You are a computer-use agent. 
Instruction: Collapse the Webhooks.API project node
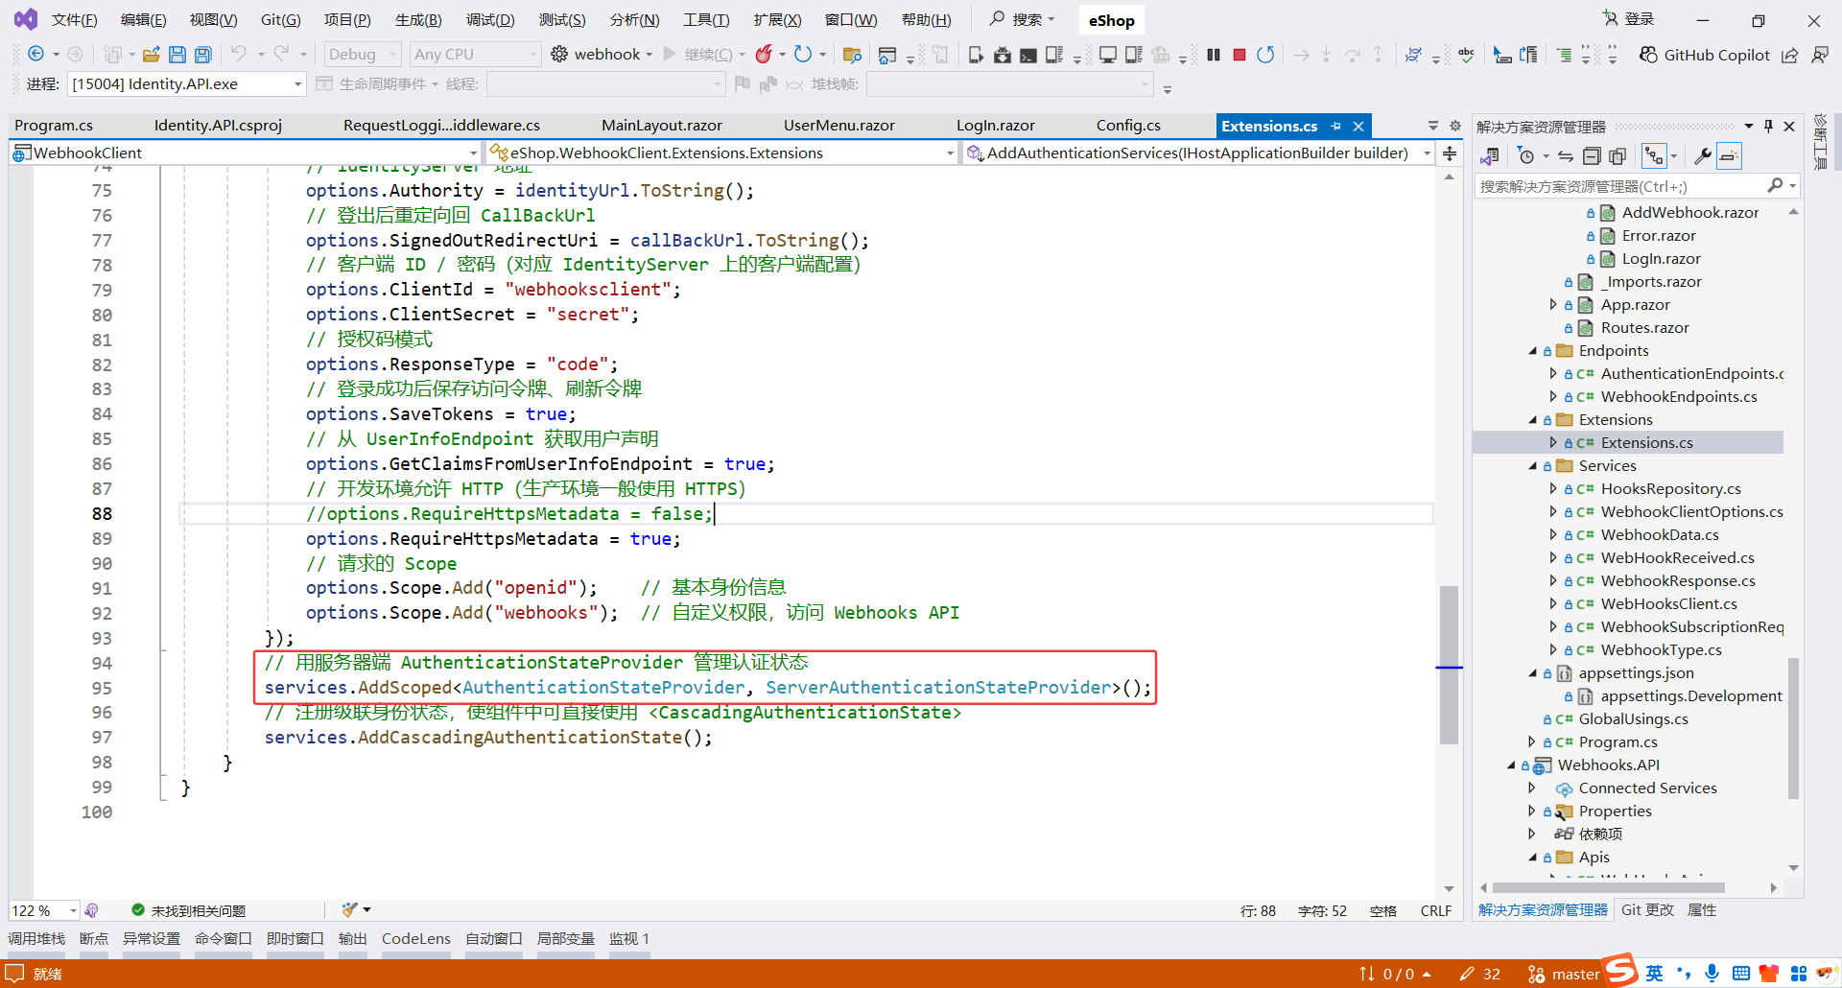1511,765
